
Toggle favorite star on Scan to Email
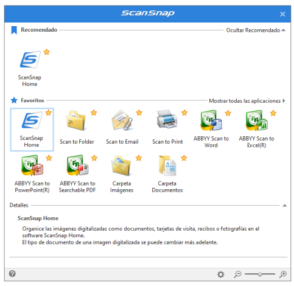click(x=139, y=113)
